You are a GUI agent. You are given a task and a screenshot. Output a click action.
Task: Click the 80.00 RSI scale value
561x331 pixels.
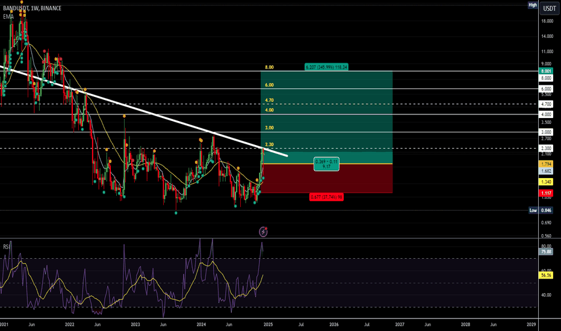[x=546, y=246]
